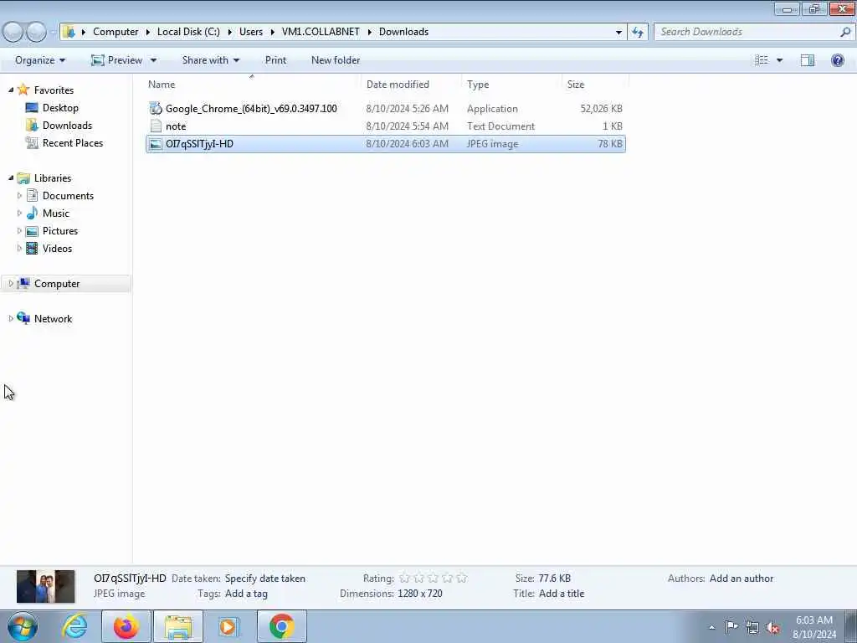Click the Documents library icon
This screenshot has width=857, height=643.
pos(32,195)
